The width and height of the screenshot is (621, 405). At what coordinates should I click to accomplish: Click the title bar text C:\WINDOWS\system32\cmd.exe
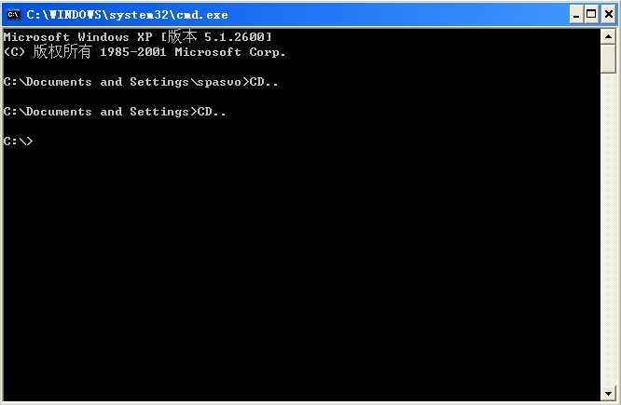coord(127,15)
